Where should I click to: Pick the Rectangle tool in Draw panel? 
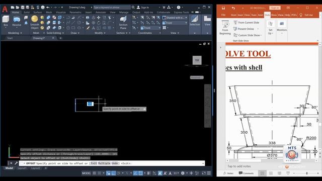73,28
